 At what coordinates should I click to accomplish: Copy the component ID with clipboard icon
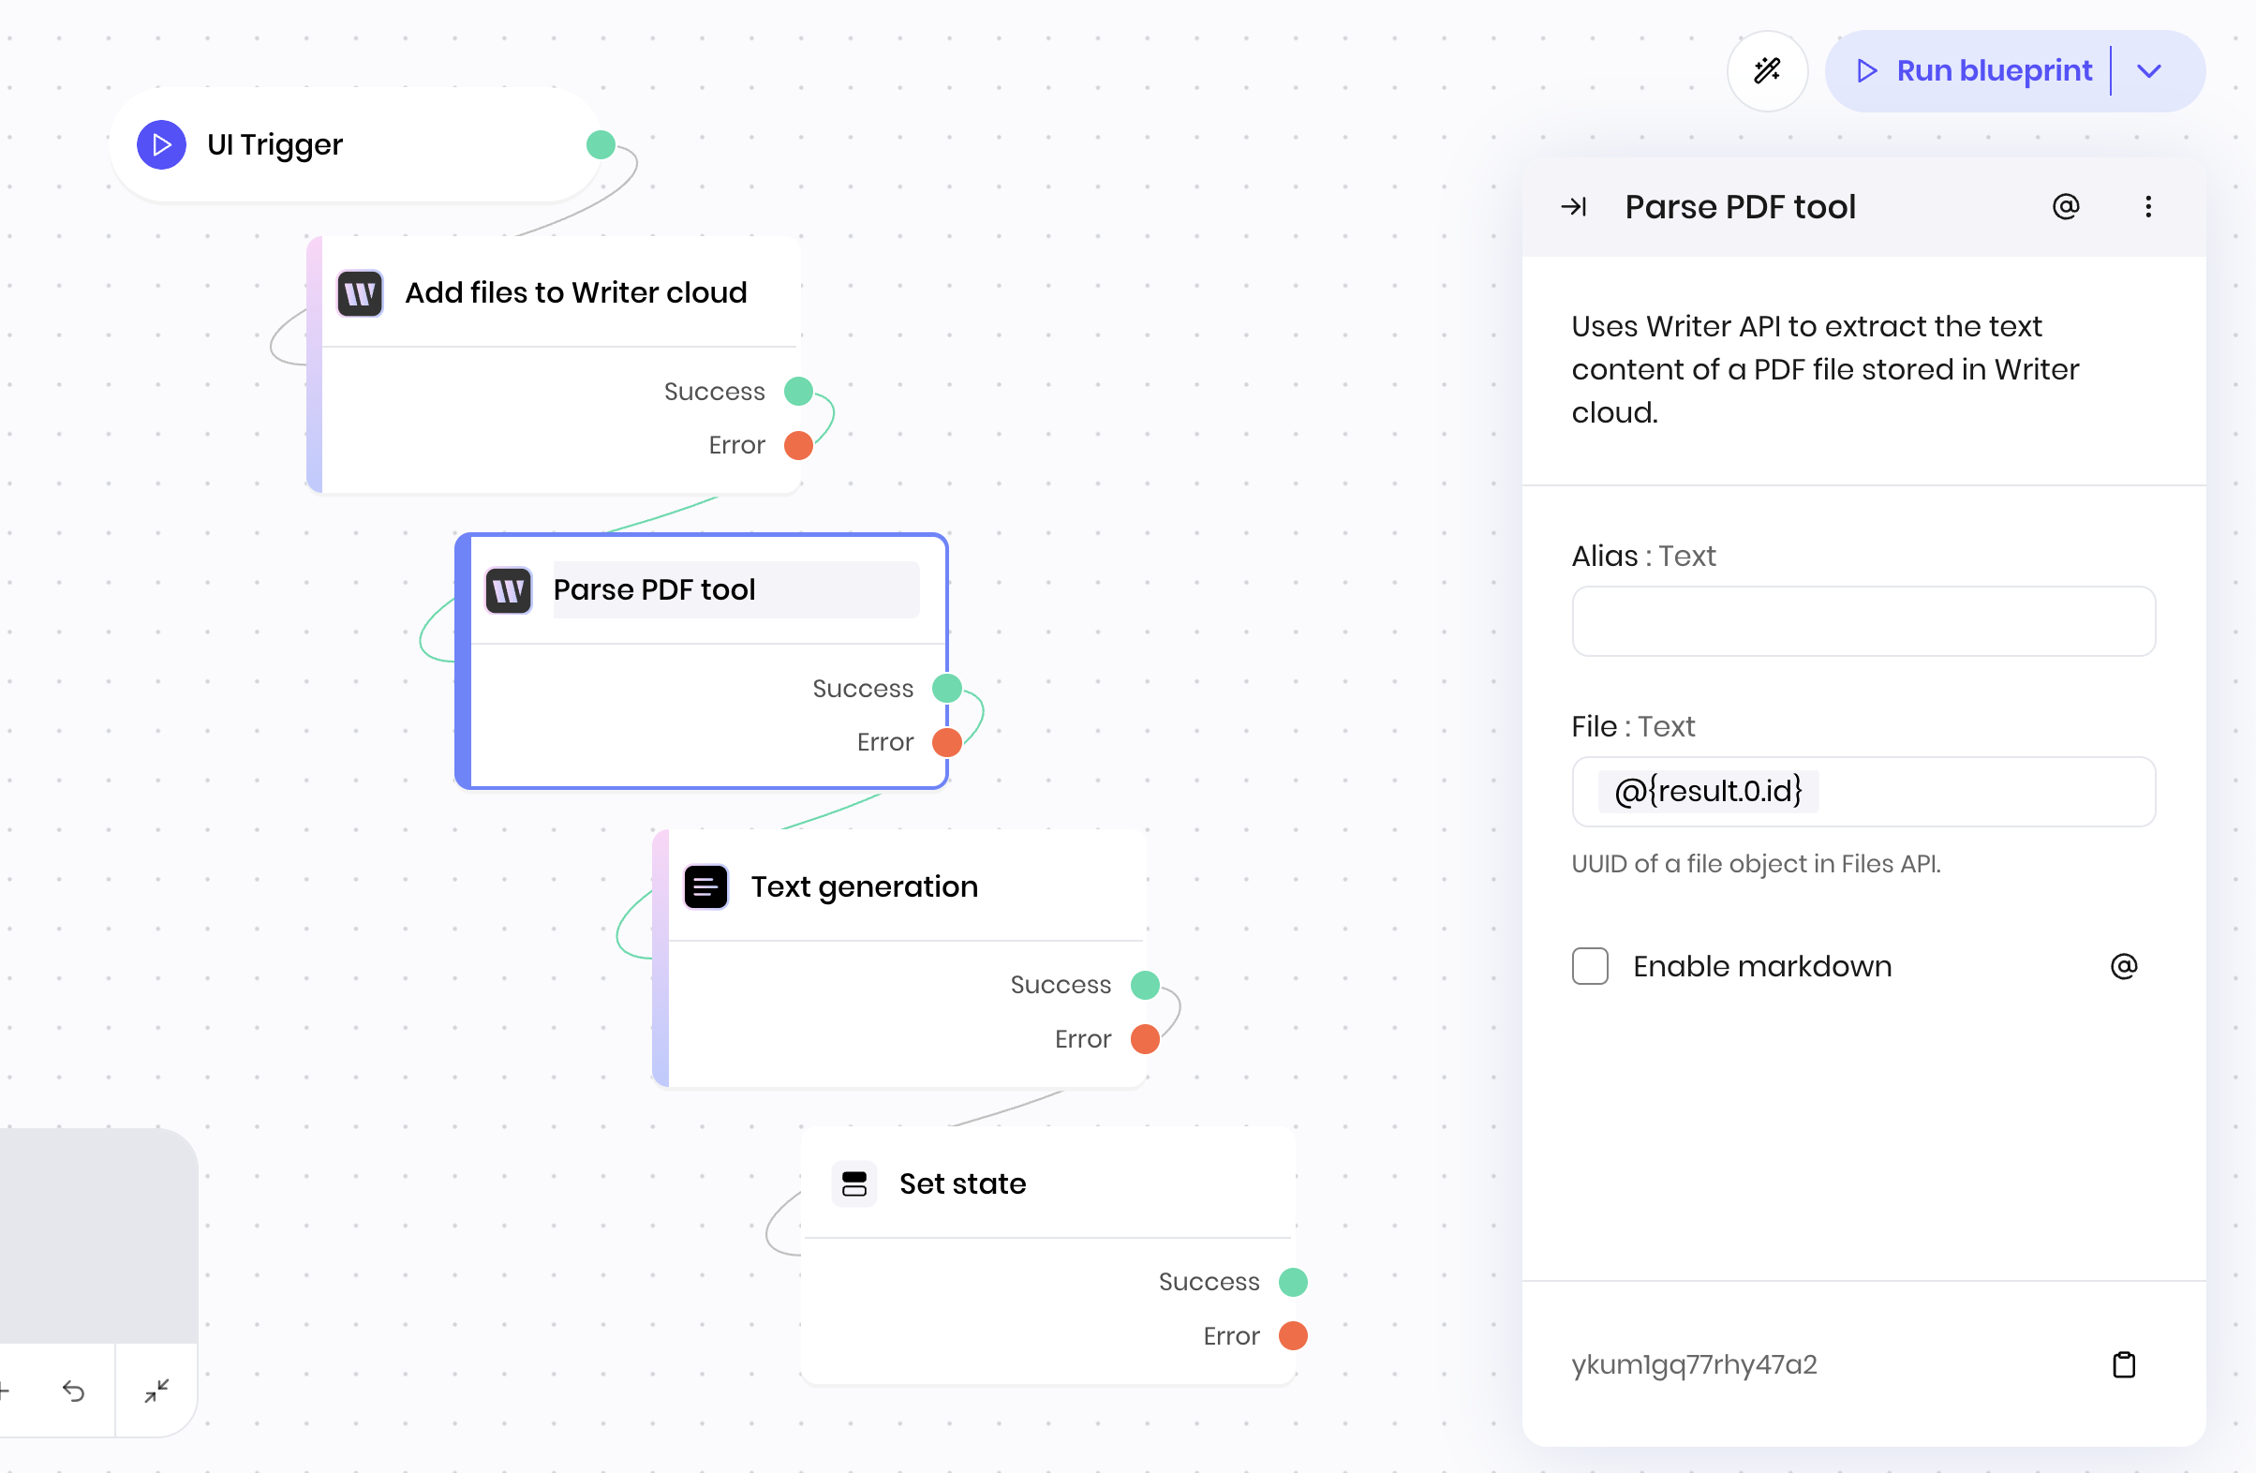pyautogui.click(x=2123, y=1365)
